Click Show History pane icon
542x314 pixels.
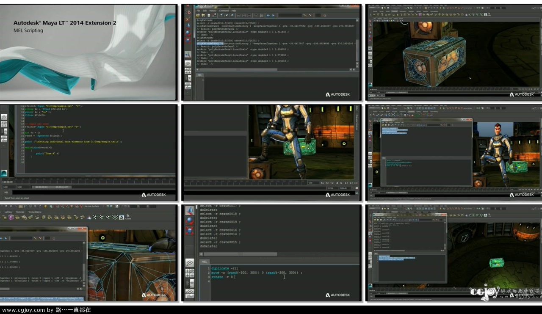[239, 15]
